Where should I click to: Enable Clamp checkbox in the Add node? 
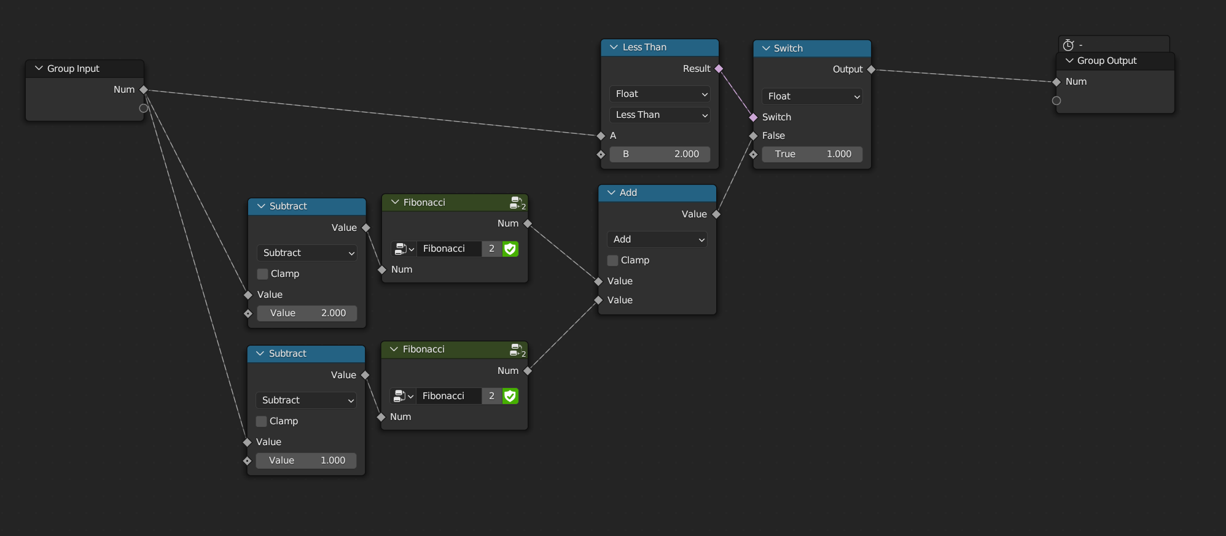click(612, 260)
